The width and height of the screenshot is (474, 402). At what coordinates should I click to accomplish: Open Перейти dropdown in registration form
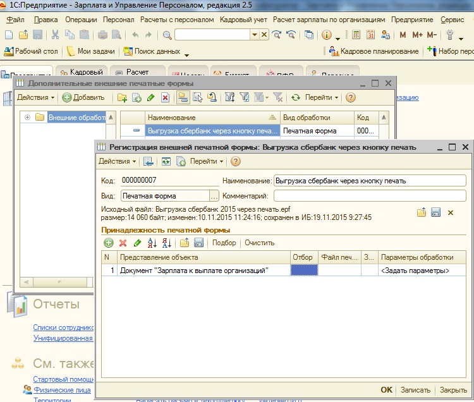pyautogui.click(x=207, y=161)
